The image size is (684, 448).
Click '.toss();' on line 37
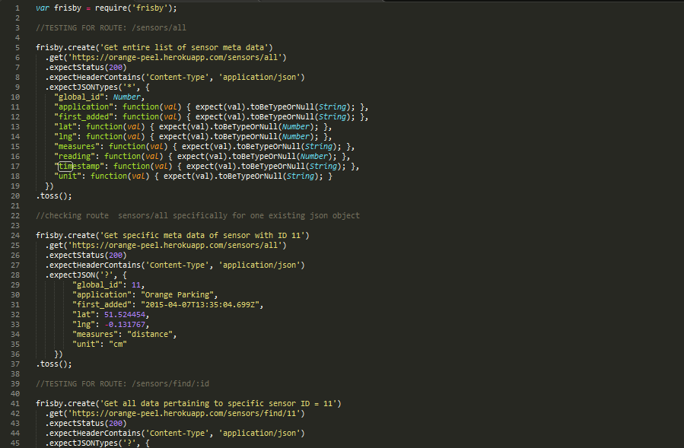click(54, 364)
